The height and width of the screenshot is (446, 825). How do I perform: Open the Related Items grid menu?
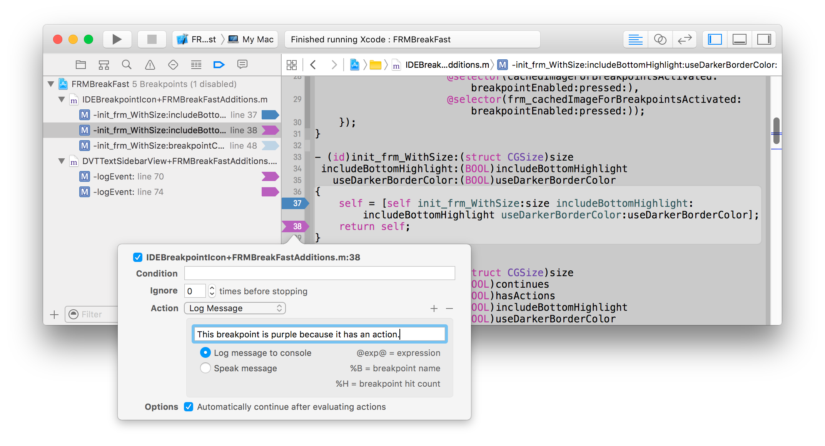click(x=292, y=65)
